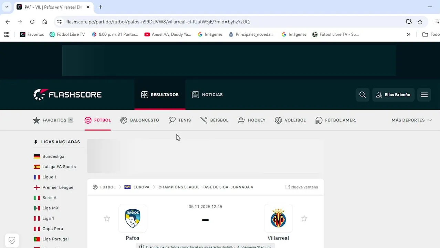This screenshot has height=248, width=440.
Task: Open match in Nueva ventana
Action: (302, 187)
